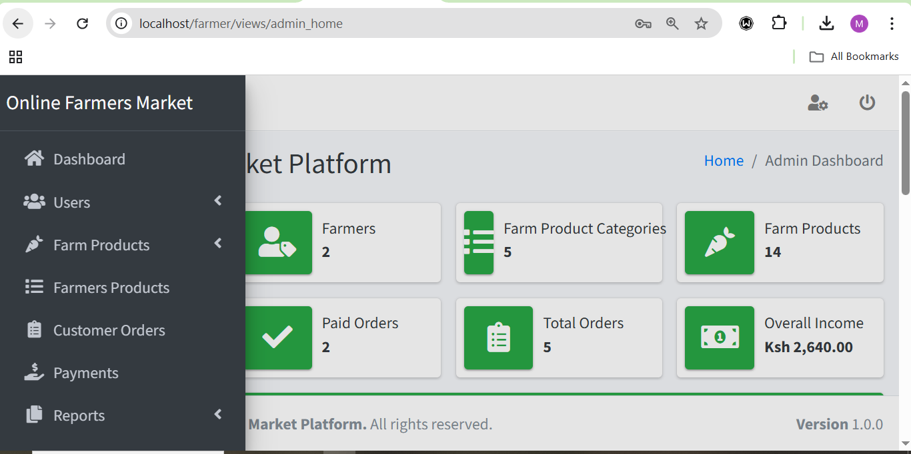This screenshot has width=911, height=454.
Task: Click the green carrot icon on Farm Products card
Action: click(720, 242)
